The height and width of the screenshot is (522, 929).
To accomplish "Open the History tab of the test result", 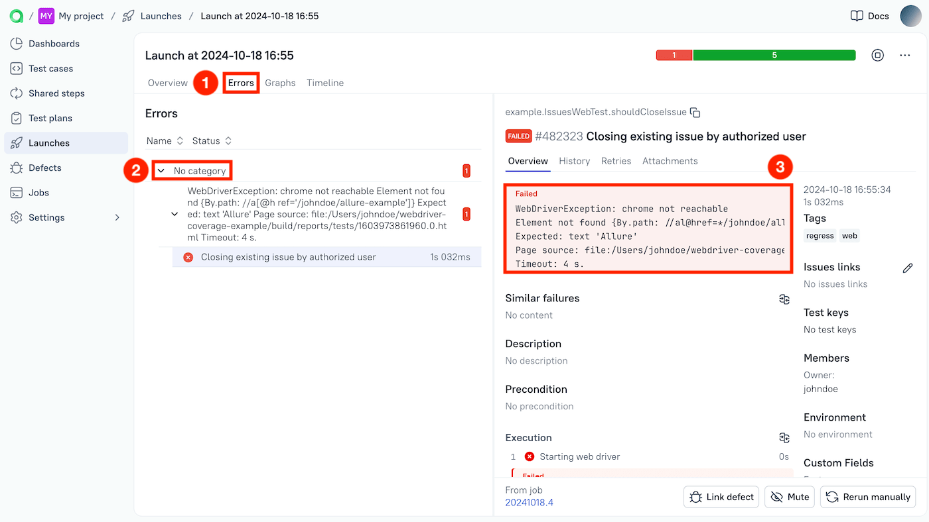I will 574,161.
